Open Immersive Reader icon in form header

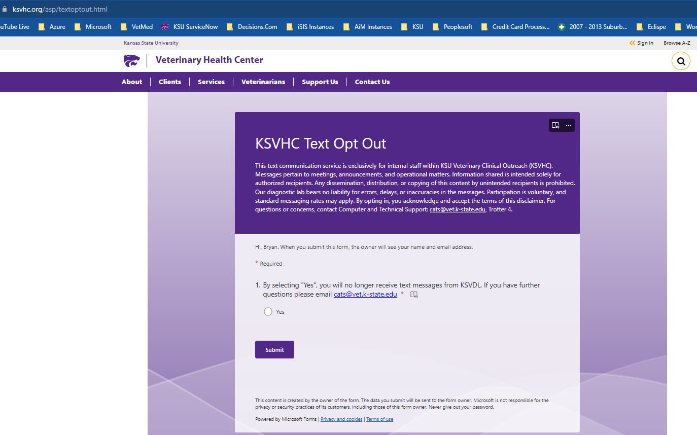(x=555, y=125)
